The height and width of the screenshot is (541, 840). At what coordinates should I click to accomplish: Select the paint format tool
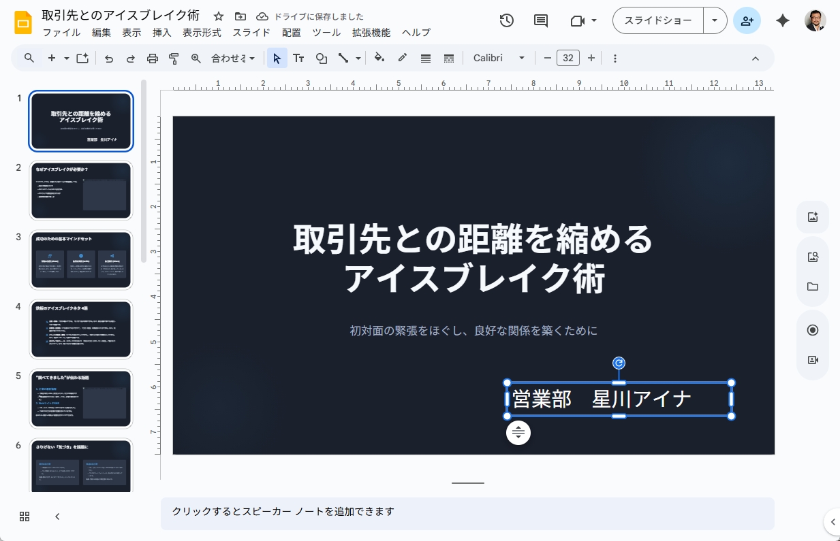click(x=174, y=58)
